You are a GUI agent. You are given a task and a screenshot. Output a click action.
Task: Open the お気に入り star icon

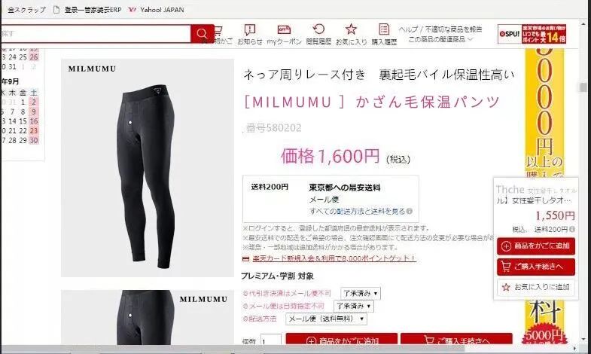click(351, 35)
